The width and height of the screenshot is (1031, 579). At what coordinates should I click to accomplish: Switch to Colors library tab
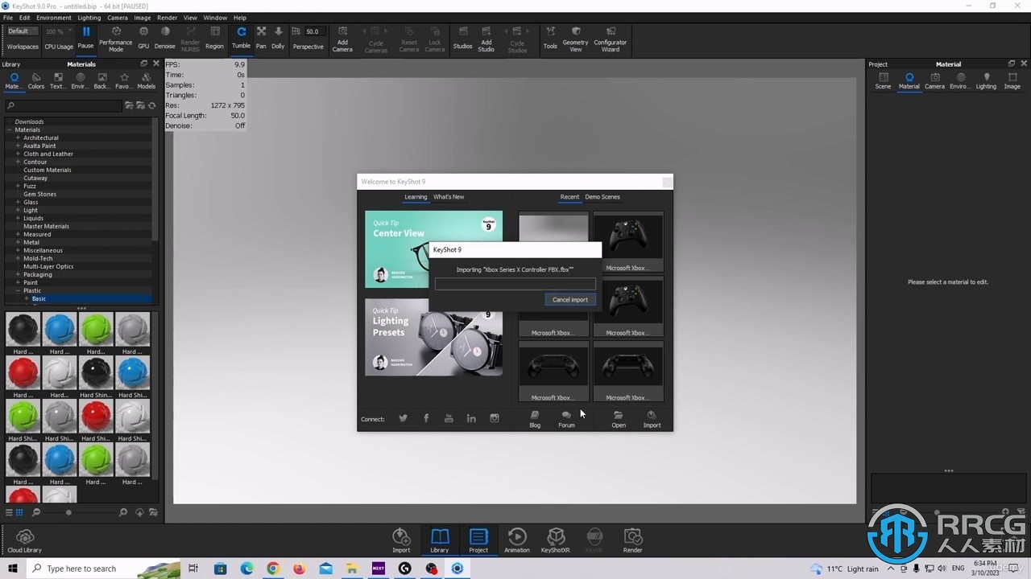36,81
